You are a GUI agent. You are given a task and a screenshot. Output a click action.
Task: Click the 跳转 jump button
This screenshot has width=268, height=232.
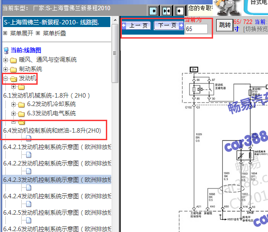(x=225, y=25)
